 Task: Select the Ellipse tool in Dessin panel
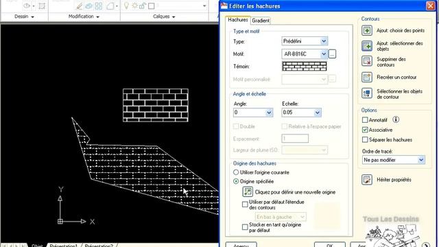click(27, 6)
